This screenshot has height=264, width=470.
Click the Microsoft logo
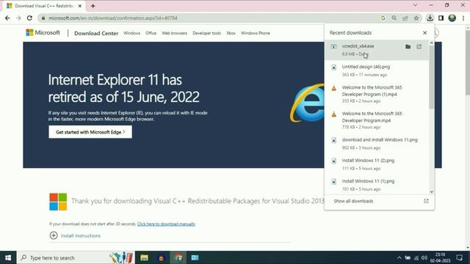(x=43, y=32)
